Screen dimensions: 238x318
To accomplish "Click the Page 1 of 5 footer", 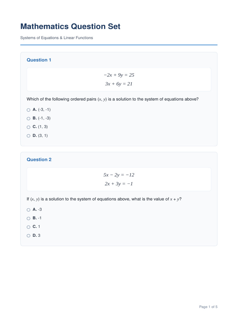I will pyautogui.click(x=208, y=307).
